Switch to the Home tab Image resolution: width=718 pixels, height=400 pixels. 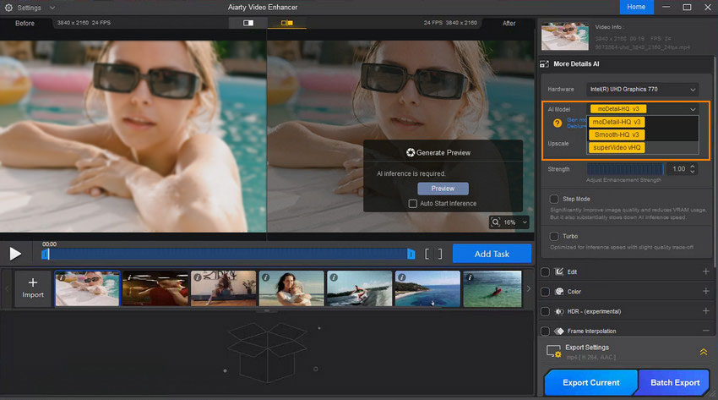pyautogui.click(x=636, y=7)
